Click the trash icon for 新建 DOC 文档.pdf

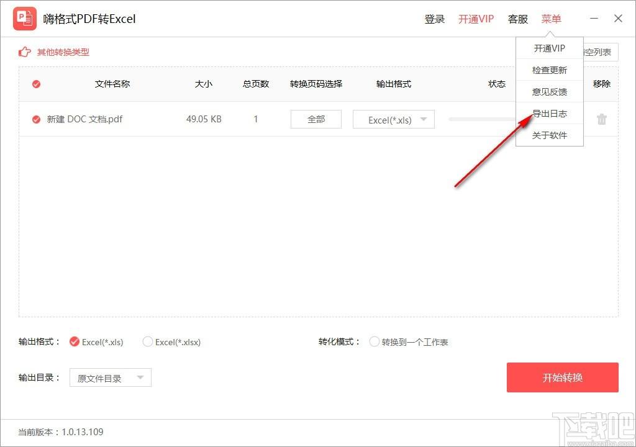point(601,119)
